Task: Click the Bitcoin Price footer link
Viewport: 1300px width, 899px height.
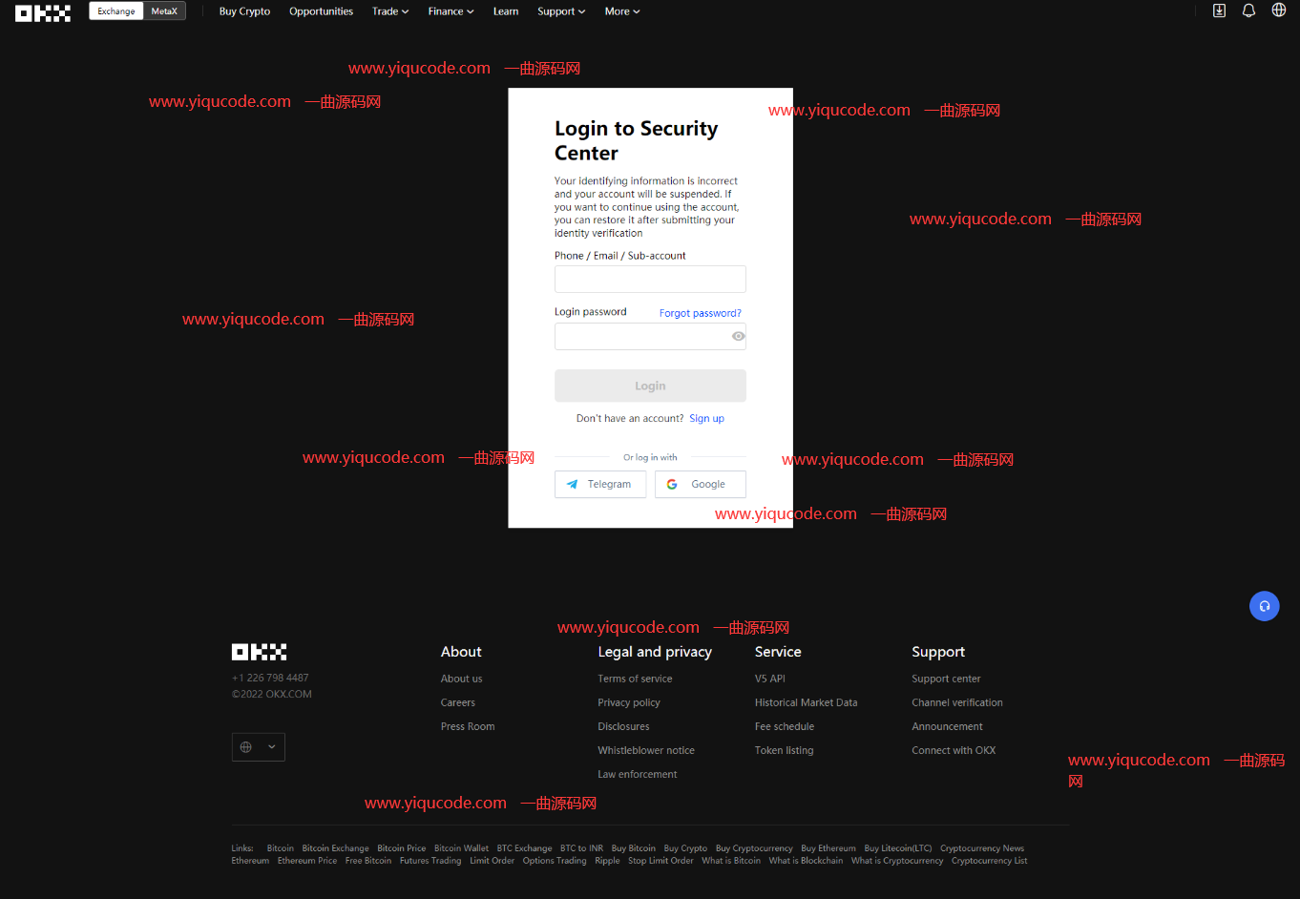Action: click(402, 848)
